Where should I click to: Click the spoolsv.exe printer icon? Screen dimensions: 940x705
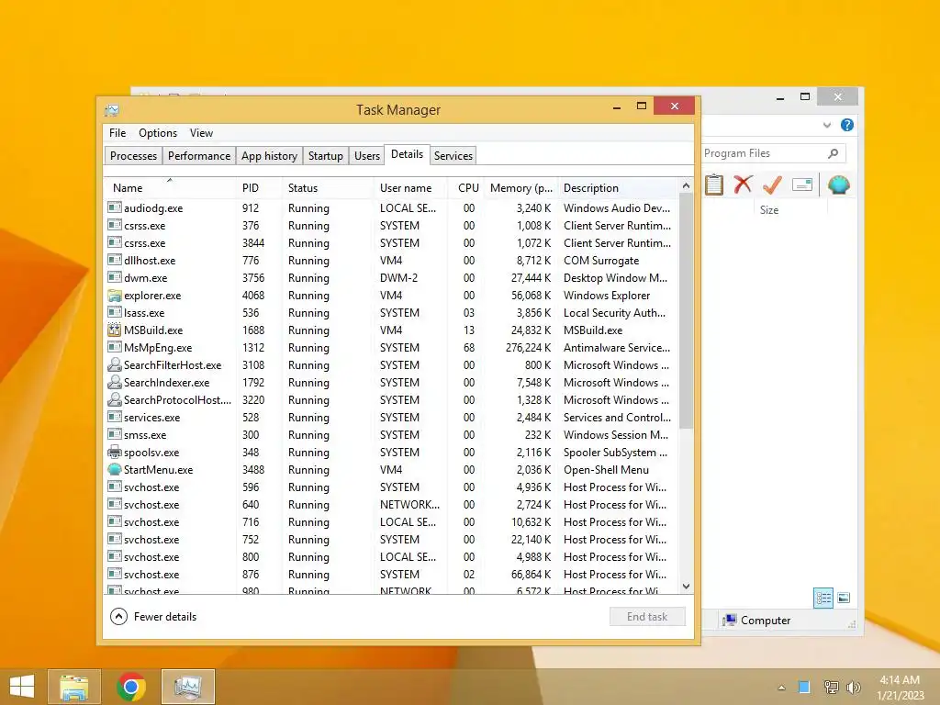click(114, 453)
